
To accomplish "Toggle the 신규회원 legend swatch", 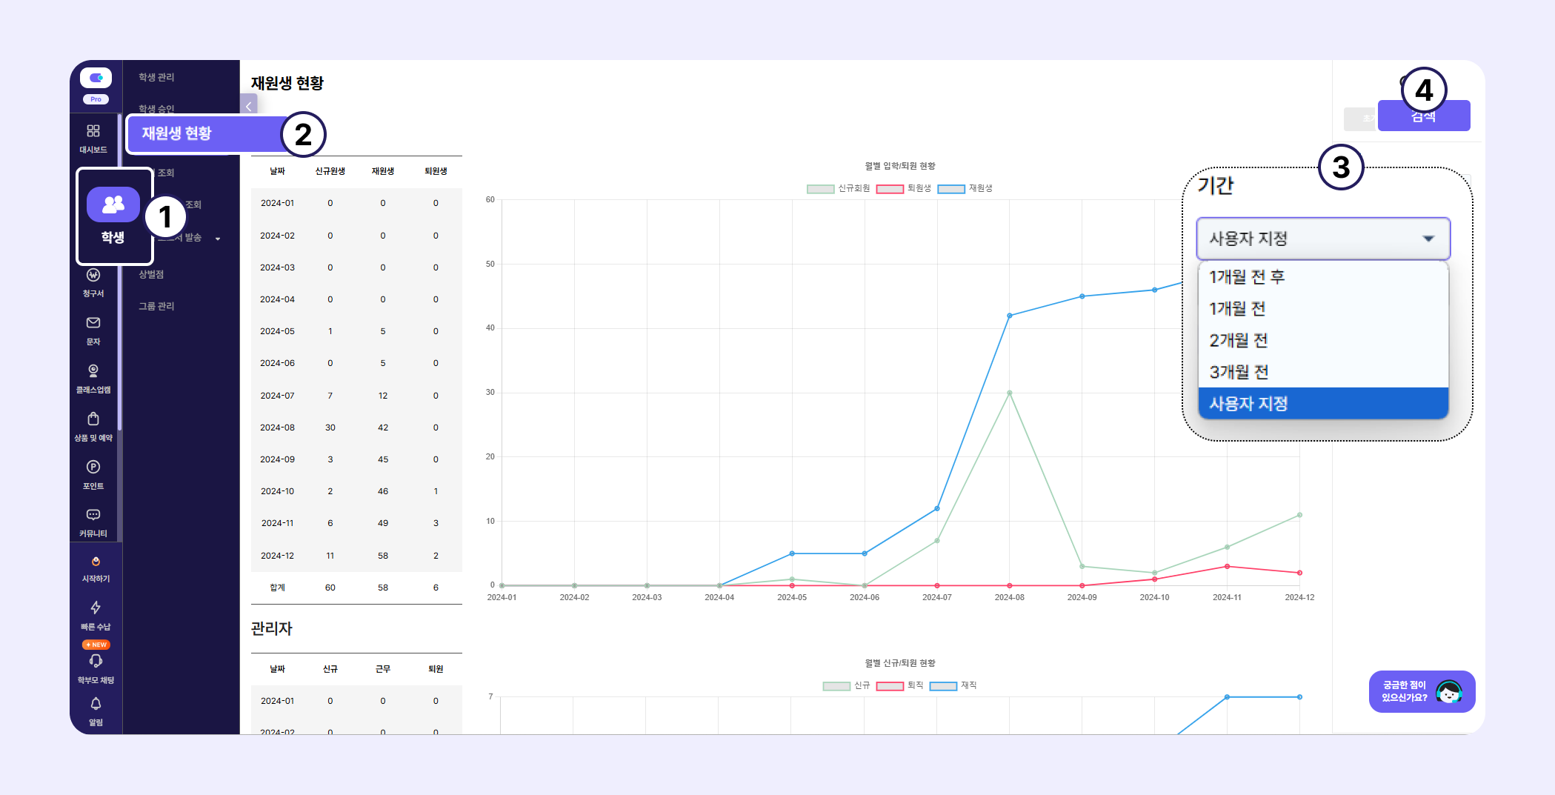I will pos(820,189).
